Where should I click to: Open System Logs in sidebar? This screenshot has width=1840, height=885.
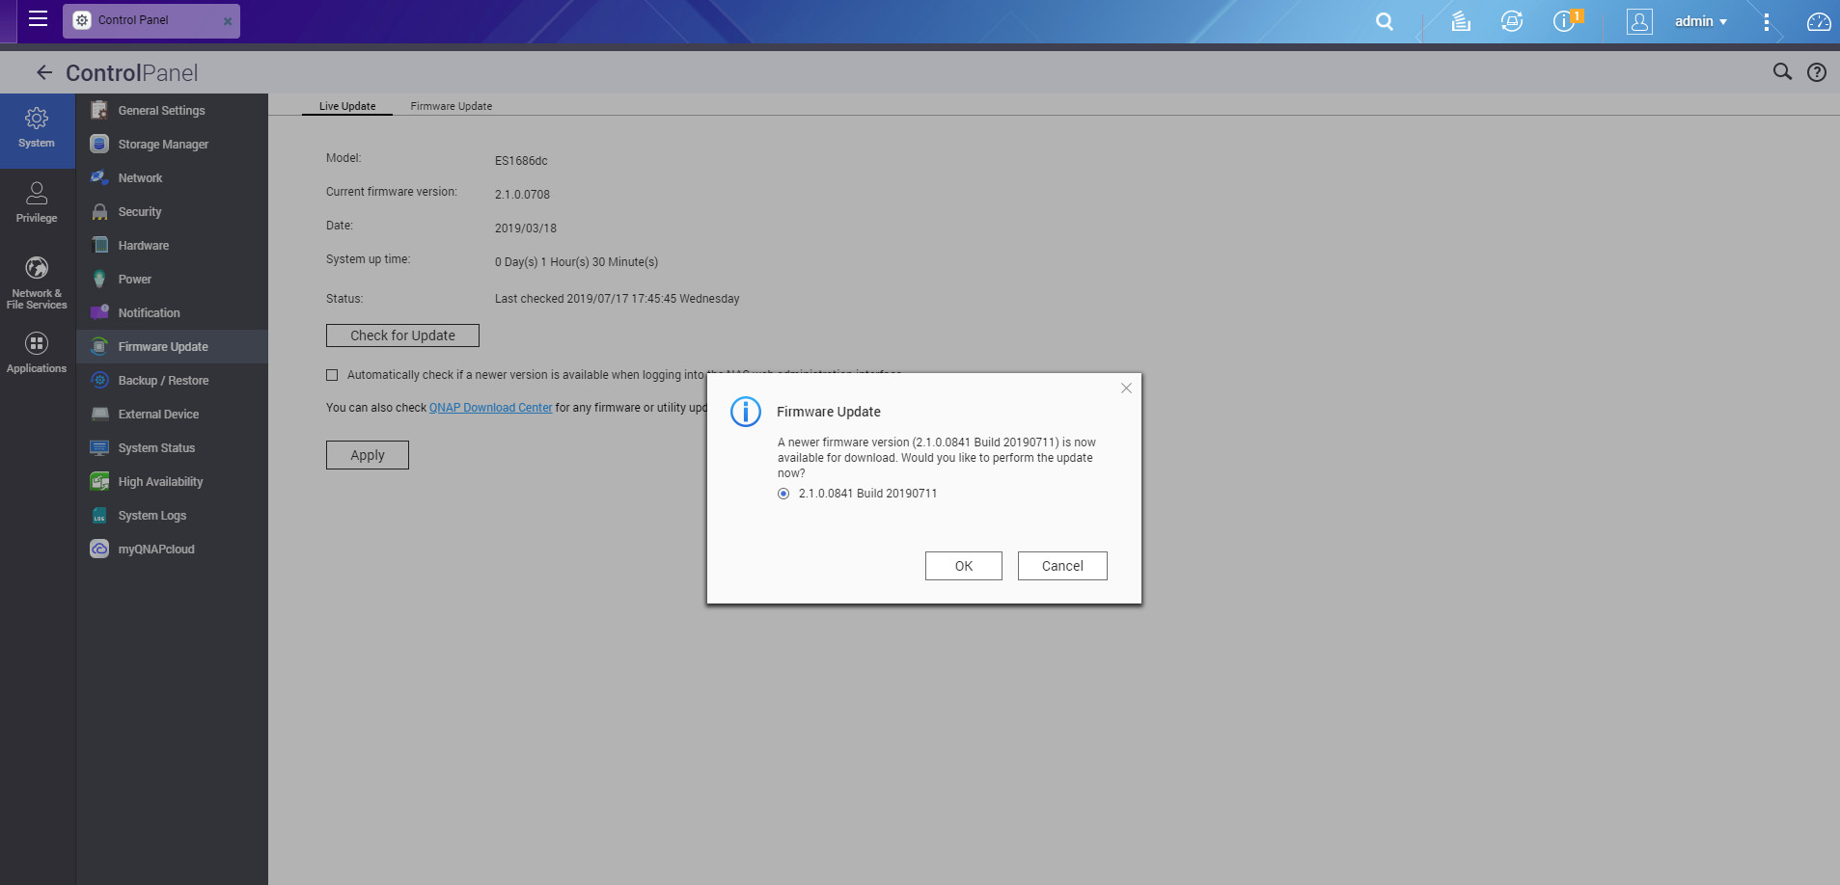pos(151,516)
